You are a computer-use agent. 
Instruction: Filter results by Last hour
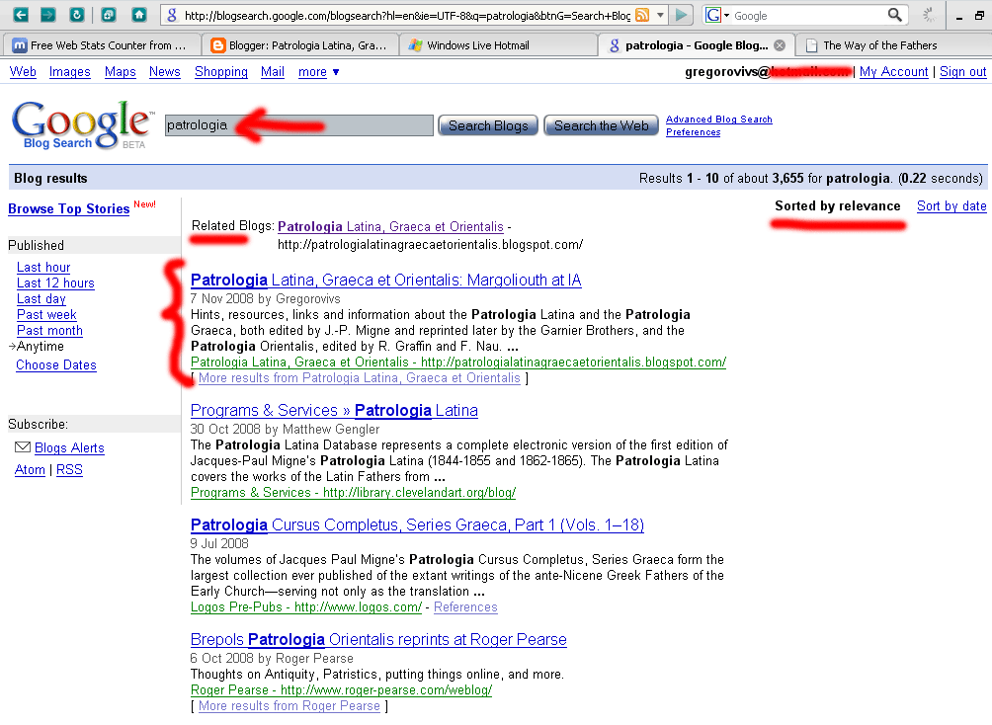point(43,267)
